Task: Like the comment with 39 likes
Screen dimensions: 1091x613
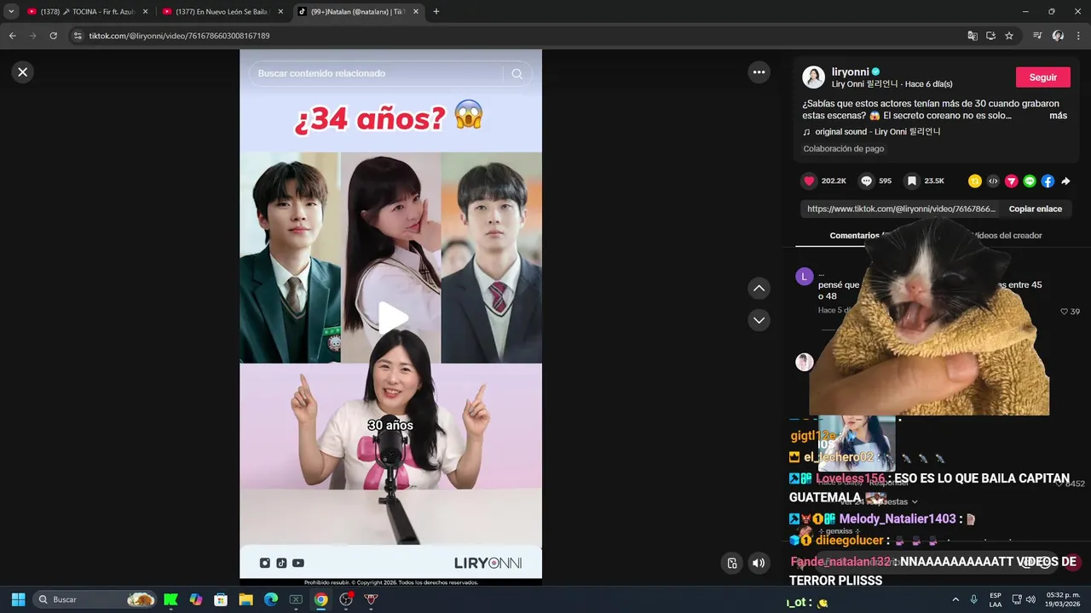Action: tap(1065, 312)
